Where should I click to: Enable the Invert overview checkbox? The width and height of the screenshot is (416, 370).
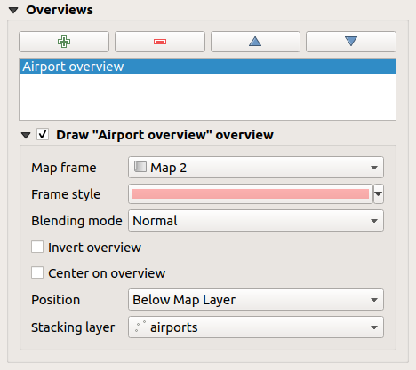pos(37,247)
